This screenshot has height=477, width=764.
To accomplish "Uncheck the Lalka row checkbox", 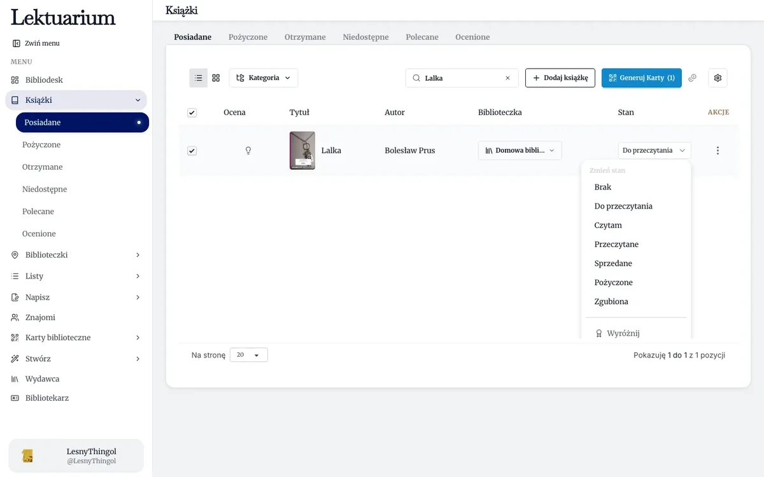I will pos(192,151).
